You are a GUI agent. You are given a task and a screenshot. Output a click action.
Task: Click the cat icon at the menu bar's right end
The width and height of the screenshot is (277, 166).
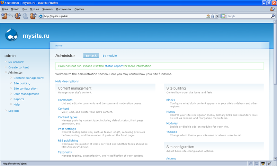(x=272, y=9)
